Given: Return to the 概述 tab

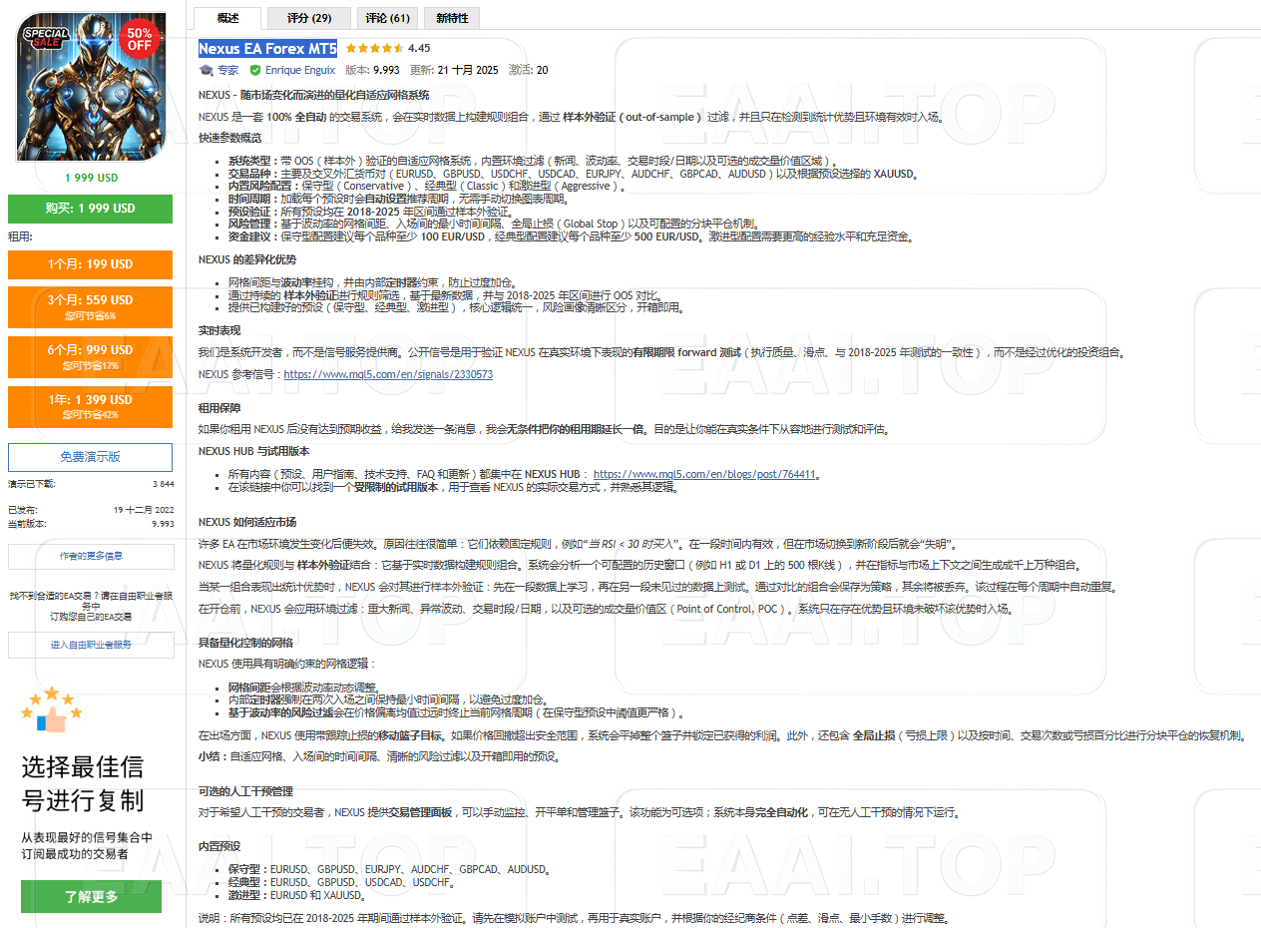Looking at the screenshot, I should pos(226,17).
